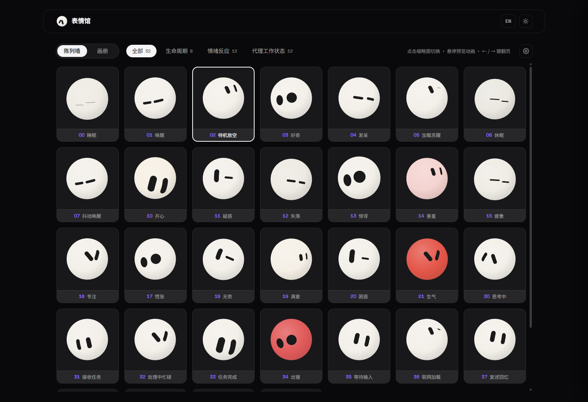Screen dimensions: 588x402
Task: Open the 31 接收任务 expression card
Action: [87, 346]
